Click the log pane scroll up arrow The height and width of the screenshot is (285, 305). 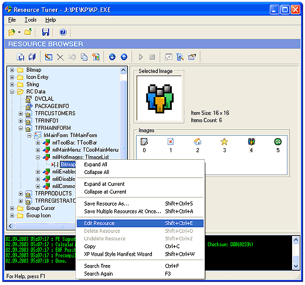(x=296, y=240)
